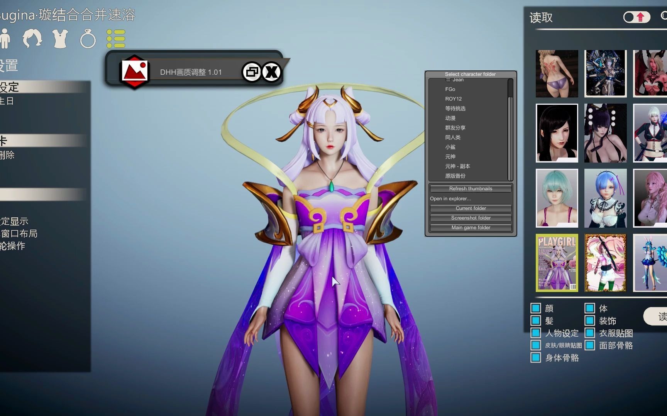
Task: Select the sci-fi armor character card
Action: point(605,74)
